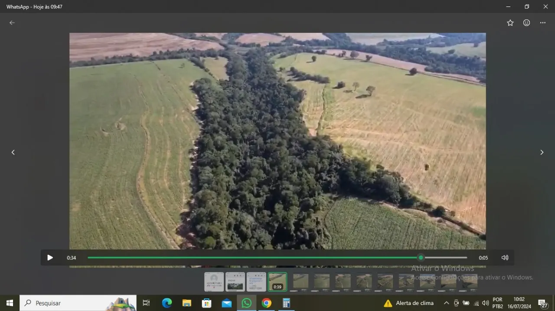Viewport: 555px width, 311px height.
Task: Open Task View on the taskbar
Action: pos(146,303)
